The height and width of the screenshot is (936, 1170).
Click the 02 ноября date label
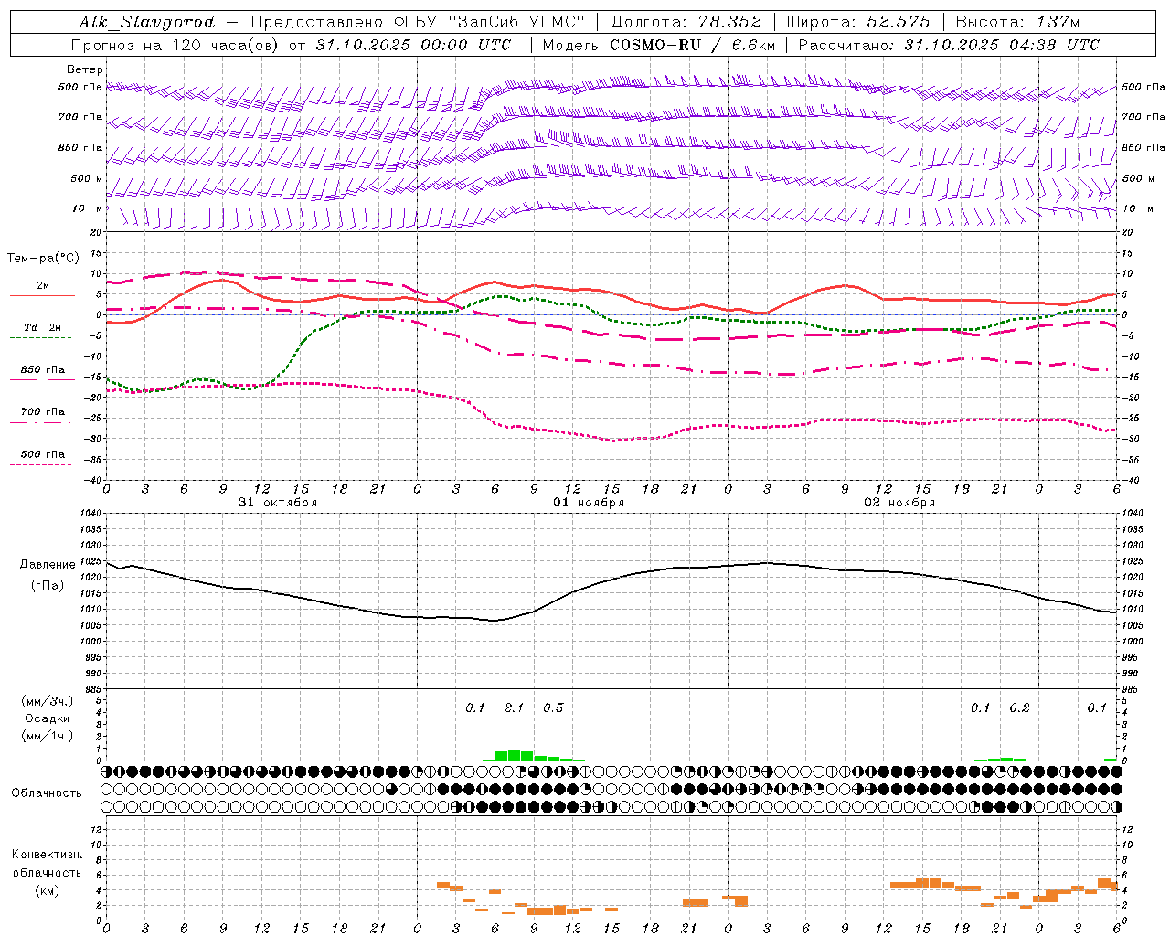point(899,503)
